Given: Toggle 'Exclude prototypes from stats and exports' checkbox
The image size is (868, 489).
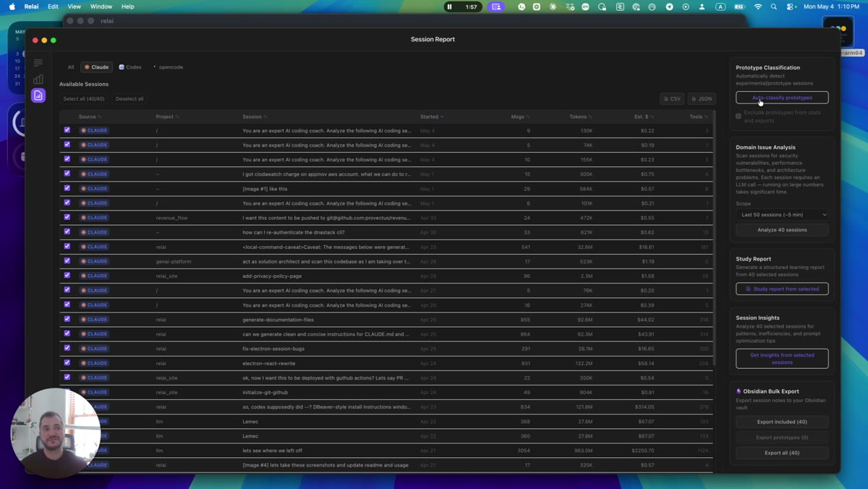Looking at the screenshot, I should [x=739, y=116].
